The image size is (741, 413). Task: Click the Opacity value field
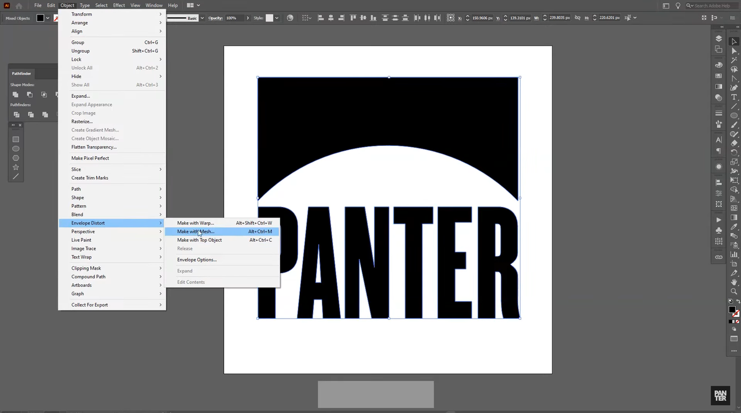[234, 18]
